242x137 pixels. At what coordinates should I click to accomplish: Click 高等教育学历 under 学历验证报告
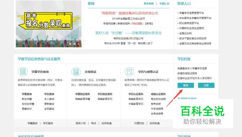tap(105, 99)
